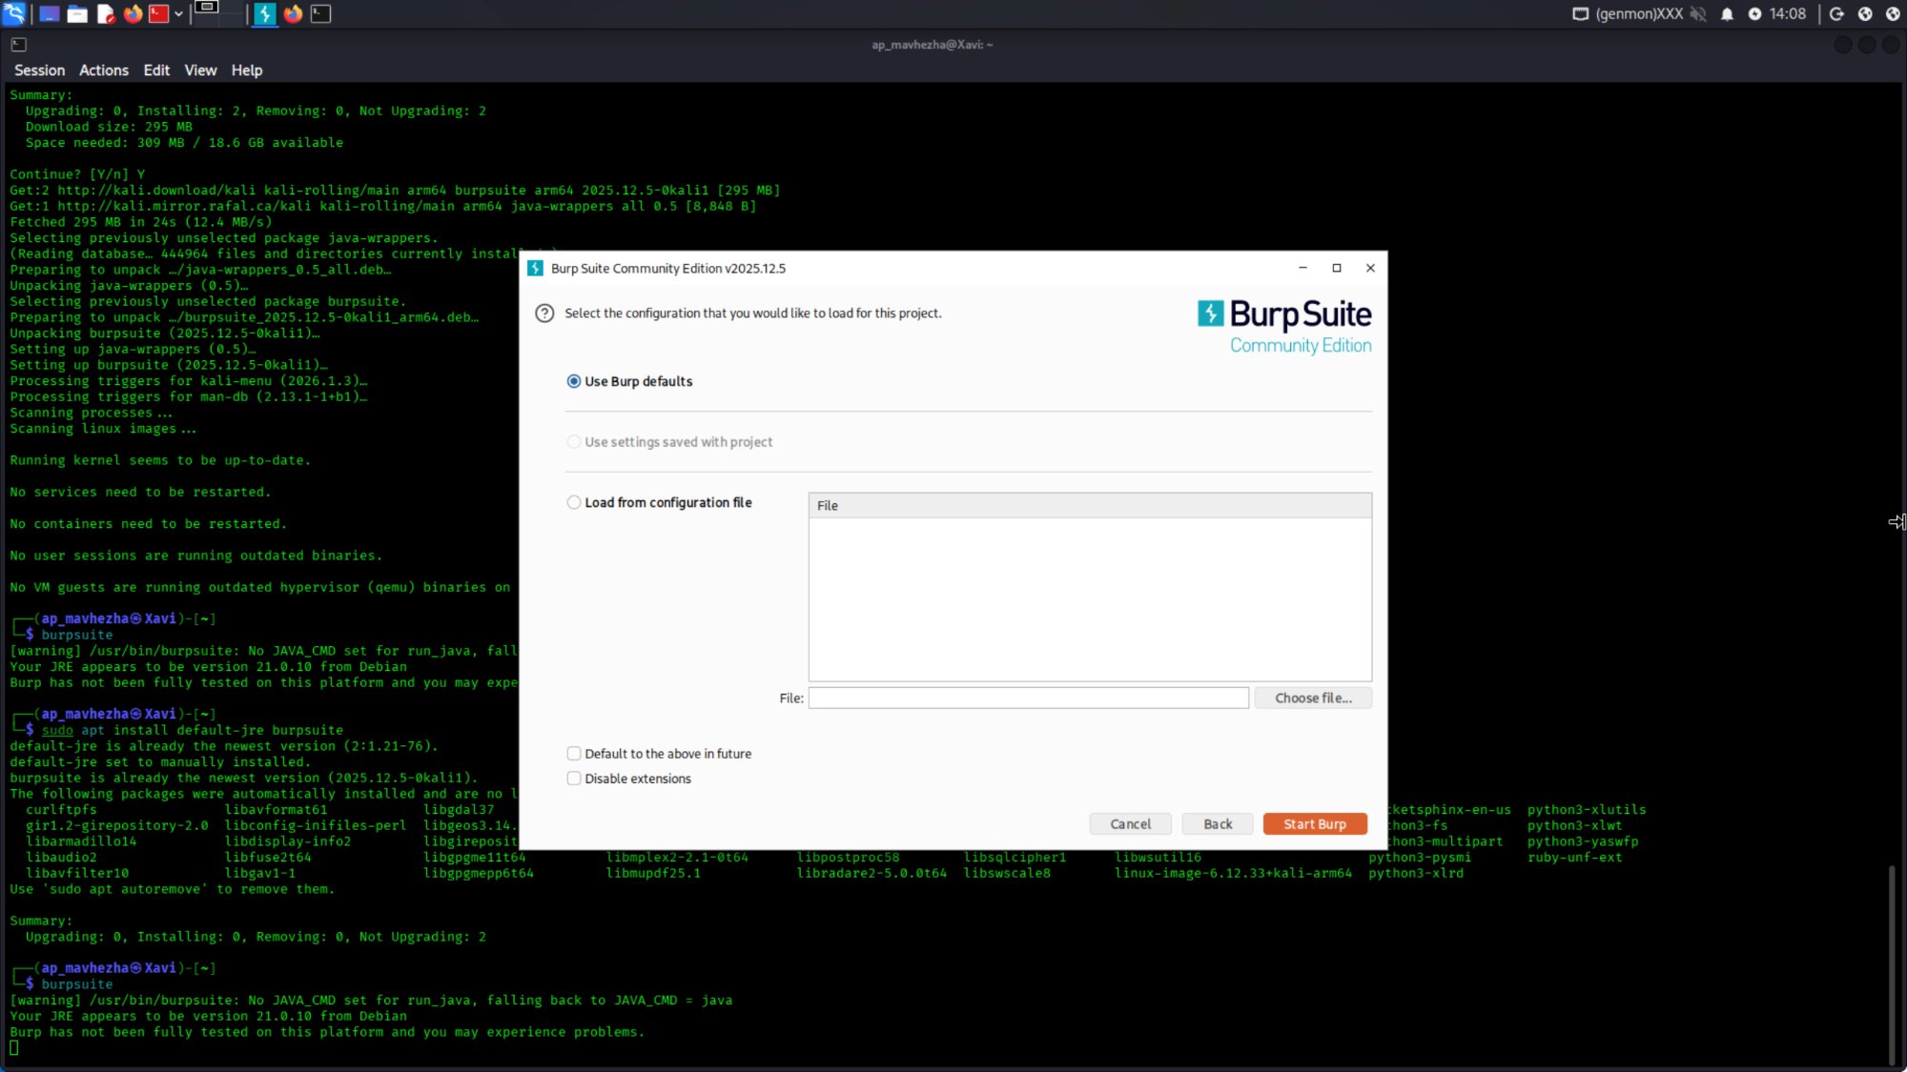This screenshot has height=1072, width=1907.
Task: Open notifications via the bell icon
Action: (1727, 13)
